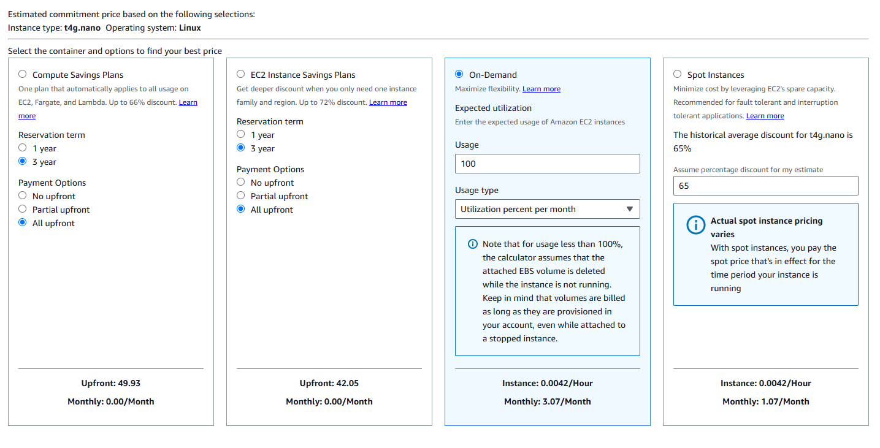Image resolution: width=880 pixels, height=448 pixels.
Task: Choose 3 year term under EC2 Instance Savings Plans
Action: click(241, 148)
